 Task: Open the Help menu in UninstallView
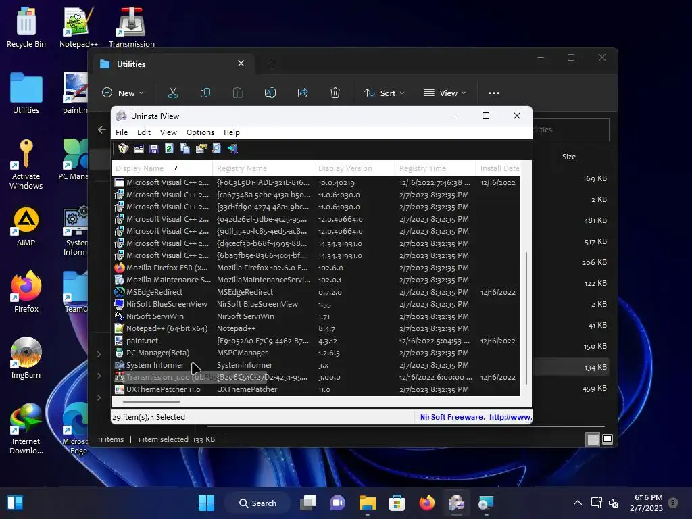(x=231, y=132)
